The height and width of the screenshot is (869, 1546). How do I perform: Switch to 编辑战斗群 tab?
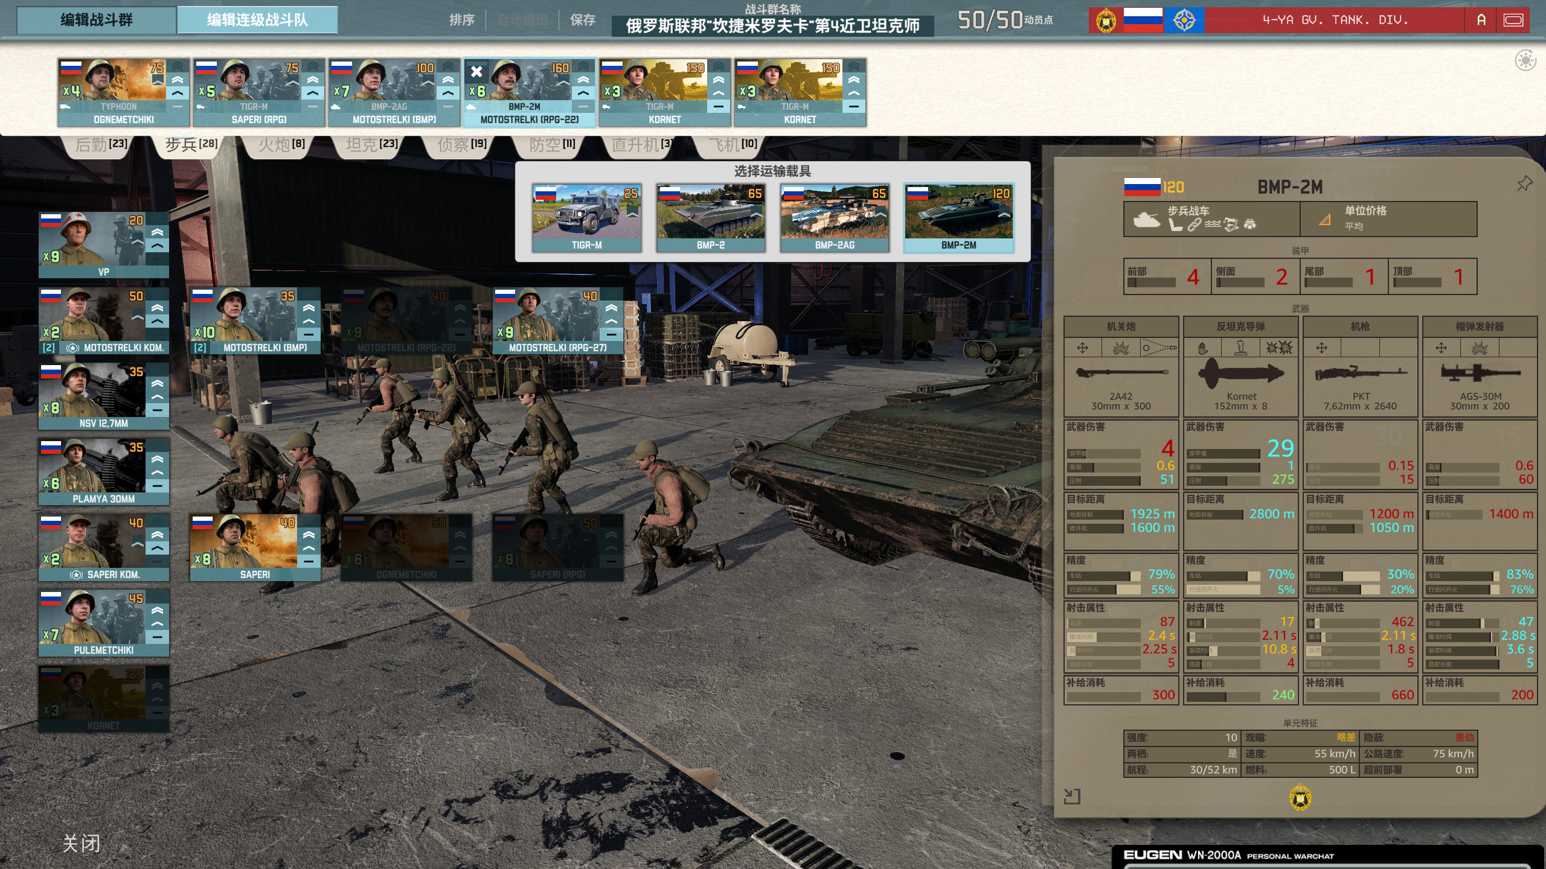coord(97,21)
